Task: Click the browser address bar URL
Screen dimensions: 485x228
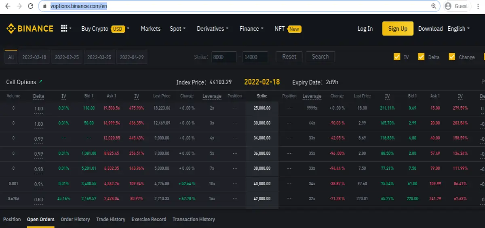Action: (x=78, y=6)
